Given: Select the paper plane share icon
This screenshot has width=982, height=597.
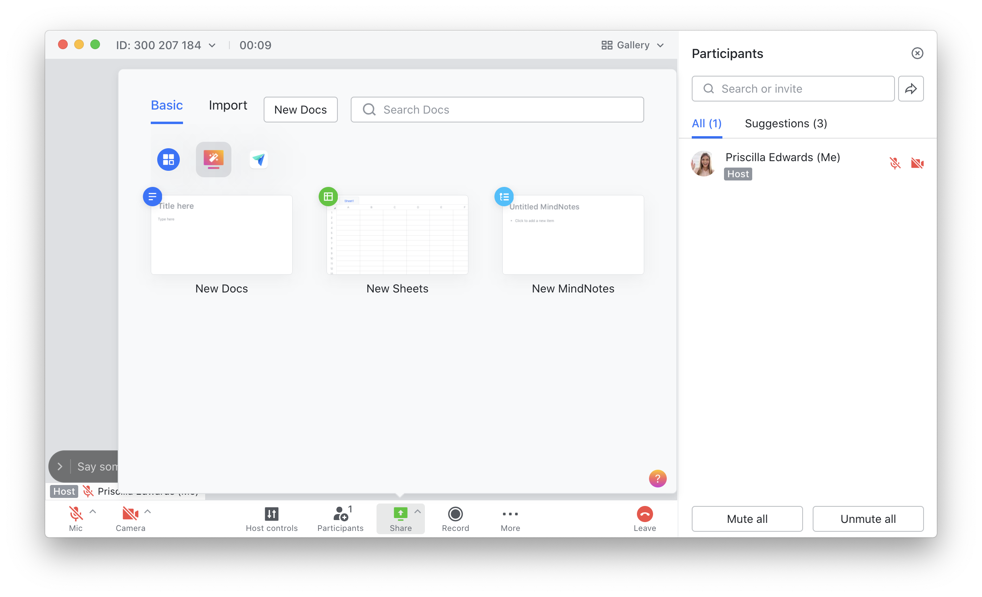Looking at the screenshot, I should pyautogui.click(x=258, y=160).
